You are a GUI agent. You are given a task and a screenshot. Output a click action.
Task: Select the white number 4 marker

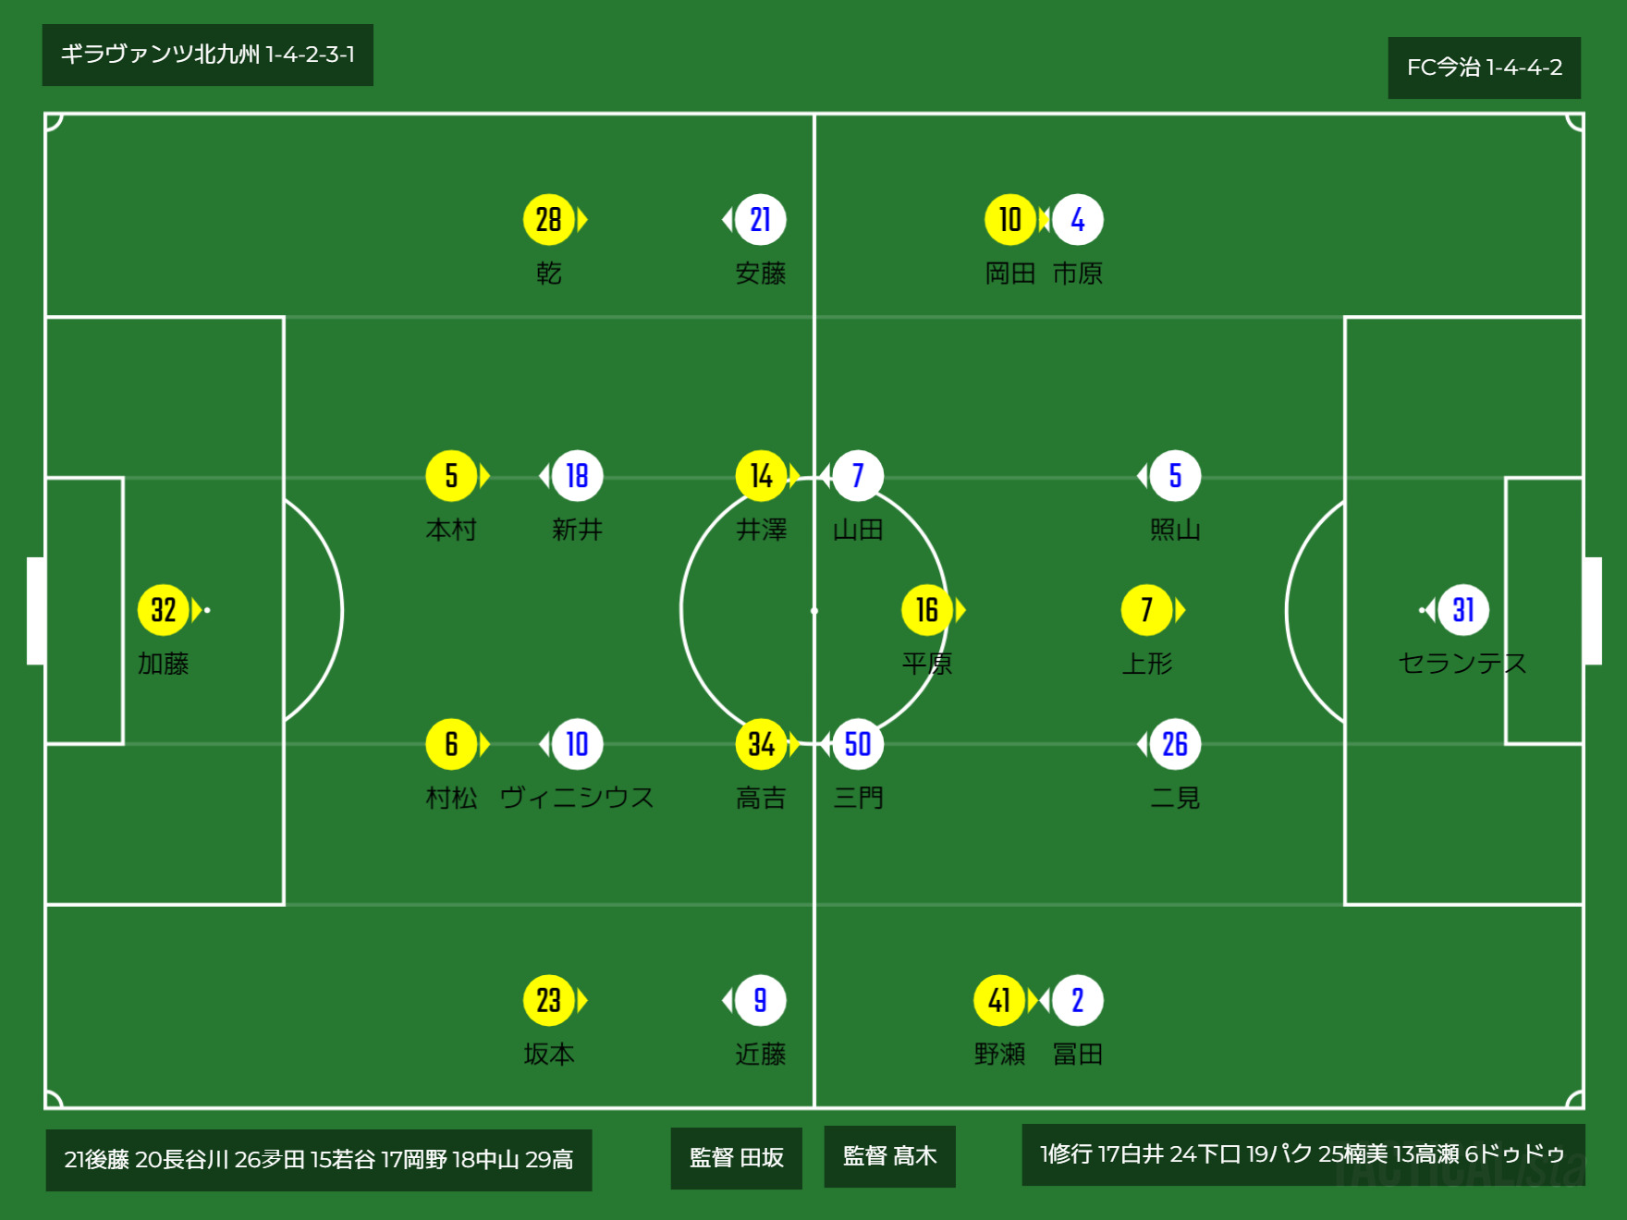[1078, 220]
